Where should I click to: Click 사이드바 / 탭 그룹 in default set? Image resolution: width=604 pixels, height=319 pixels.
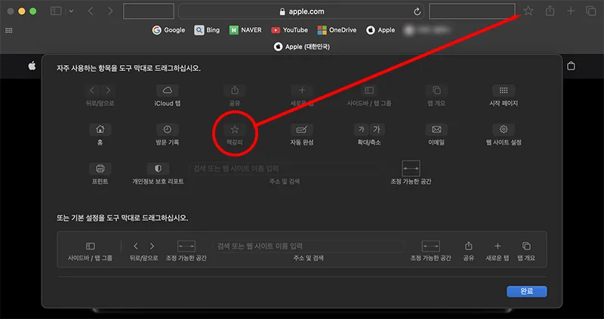(x=90, y=251)
